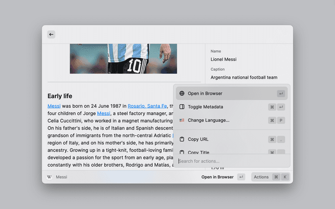
Task: Click the Wikipedia W icon in footer
Action: pyautogui.click(x=50, y=177)
